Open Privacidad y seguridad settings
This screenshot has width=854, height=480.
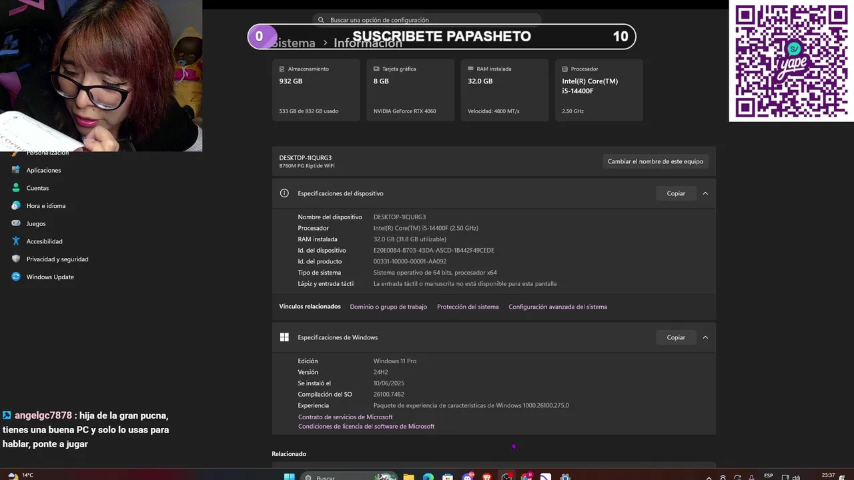57,259
